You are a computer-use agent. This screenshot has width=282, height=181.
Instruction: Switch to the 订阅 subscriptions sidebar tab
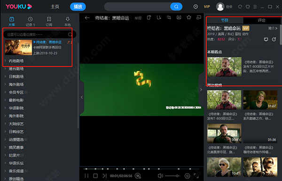[49, 21]
